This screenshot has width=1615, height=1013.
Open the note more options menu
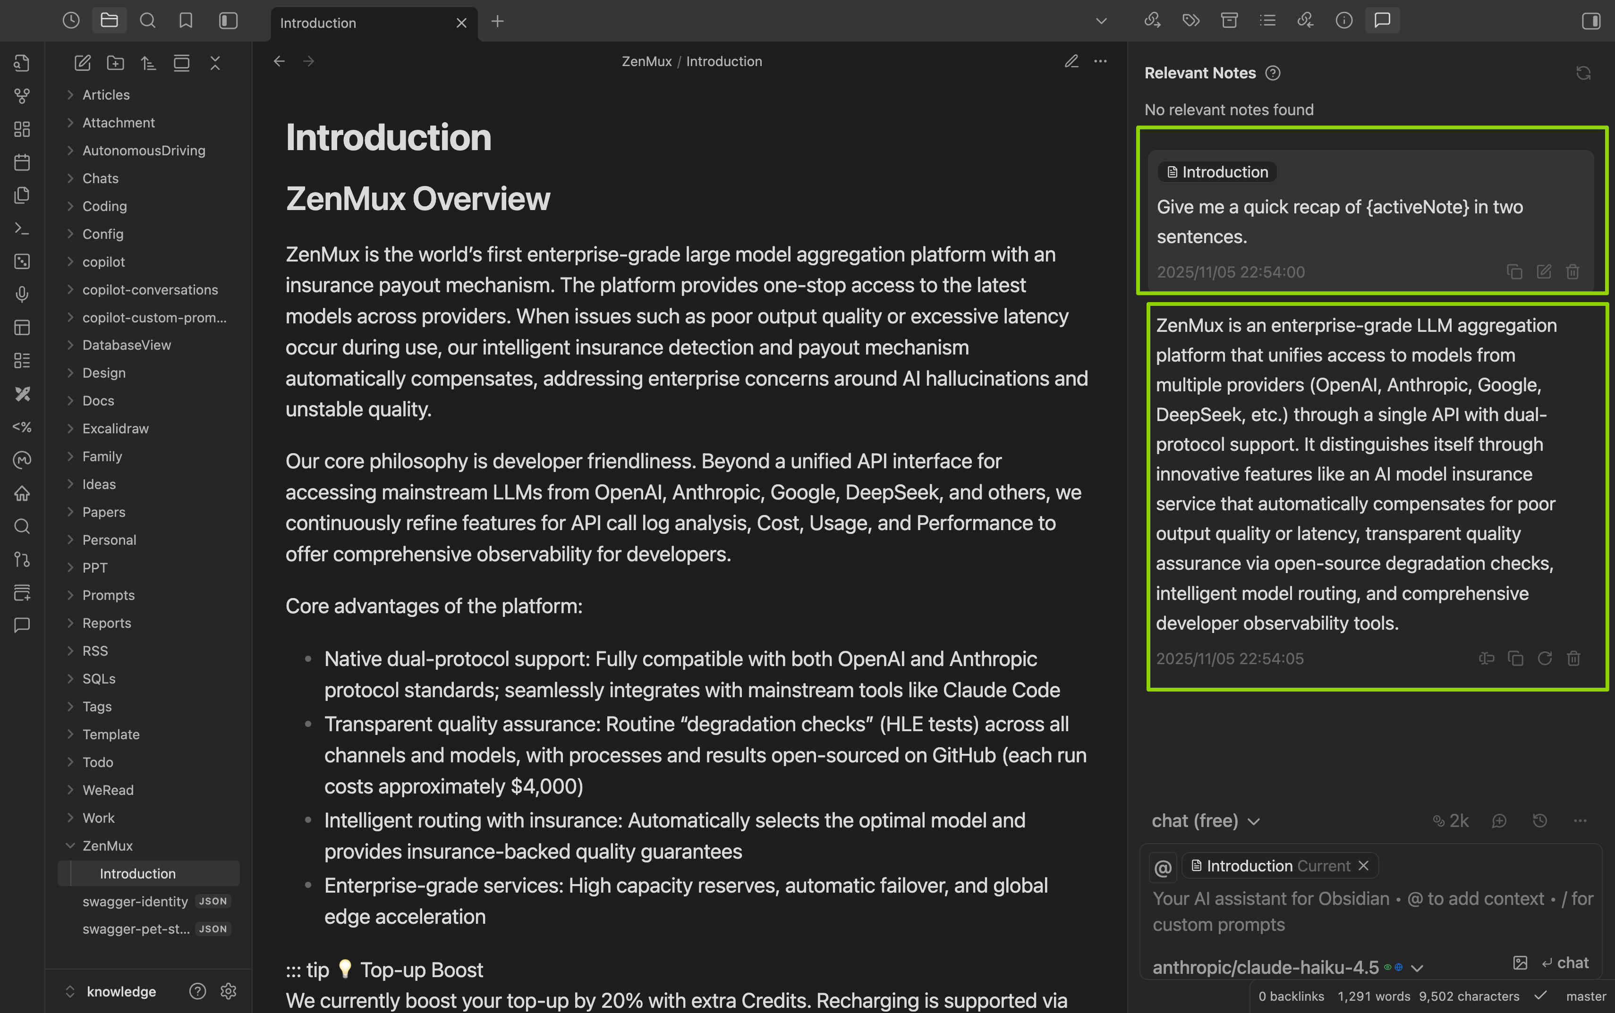pyautogui.click(x=1100, y=62)
